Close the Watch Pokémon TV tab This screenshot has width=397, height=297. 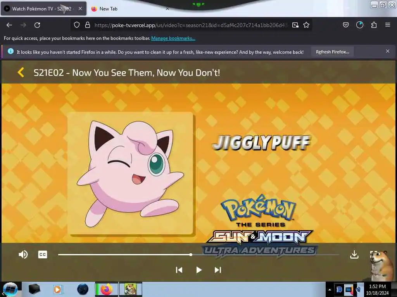80,9
